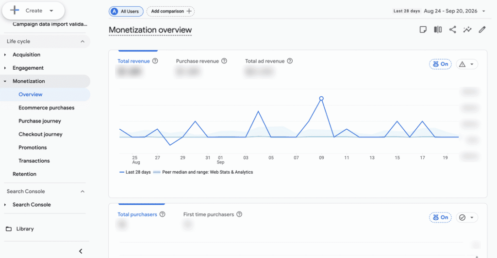Click the All Users segment chip
497x258 pixels.
pyautogui.click(x=126, y=12)
